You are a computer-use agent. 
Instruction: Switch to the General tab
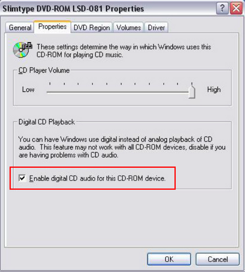click(x=20, y=28)
